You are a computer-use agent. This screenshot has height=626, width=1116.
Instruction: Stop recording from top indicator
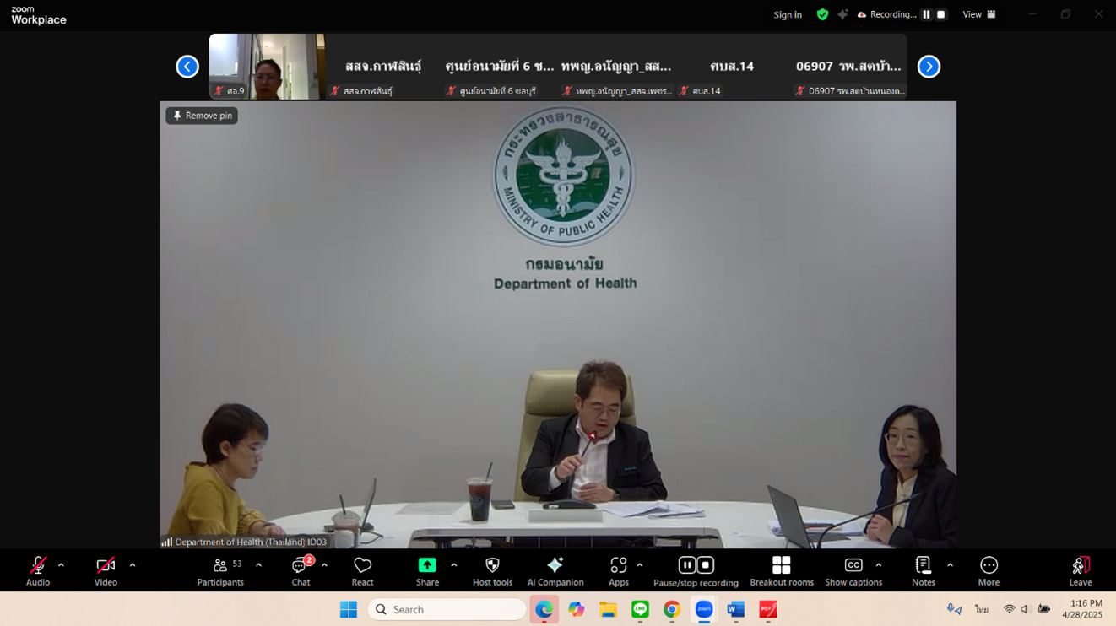[941, 14]
